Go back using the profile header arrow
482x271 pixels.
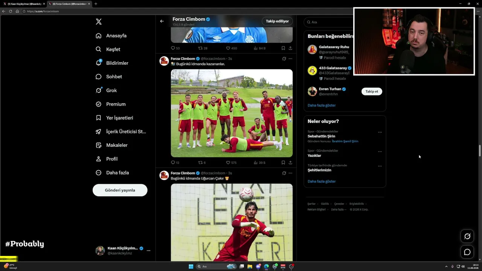(162, 21)
